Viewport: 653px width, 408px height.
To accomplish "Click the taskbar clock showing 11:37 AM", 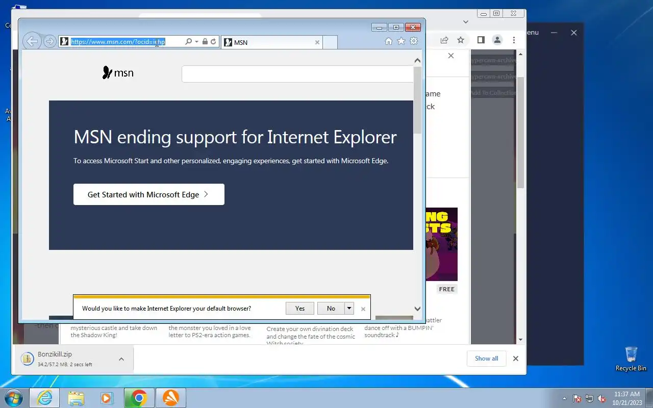I will (627, 398).
